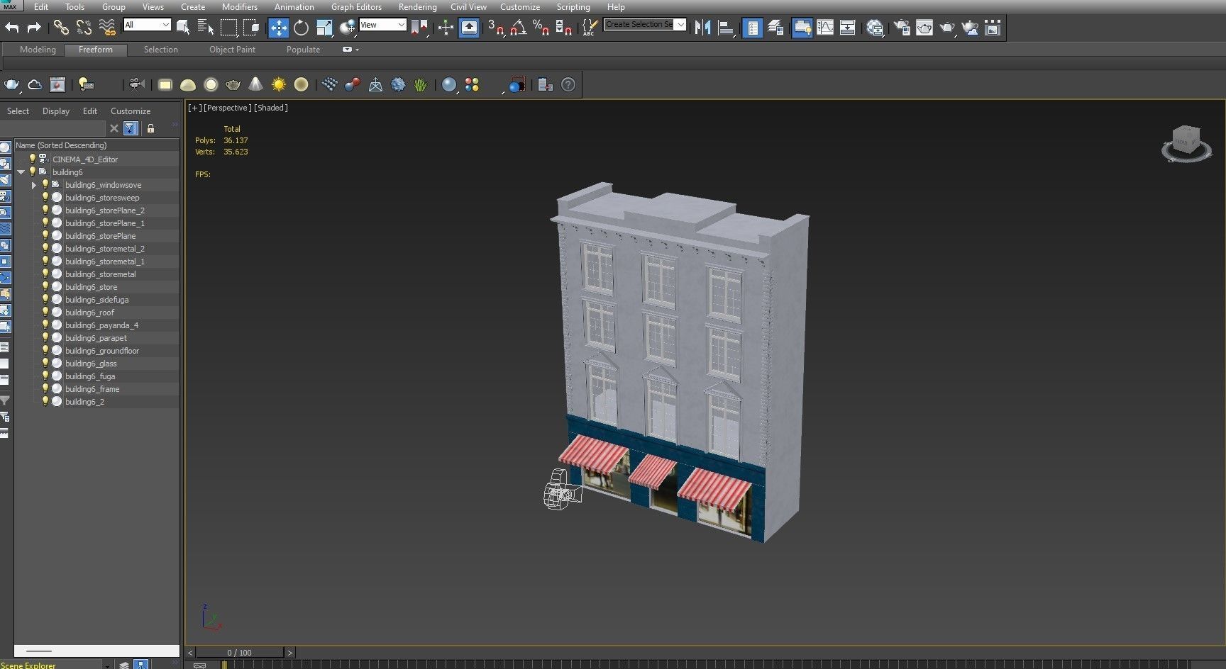Open the selection filter All dropdown

click(147, 25)
